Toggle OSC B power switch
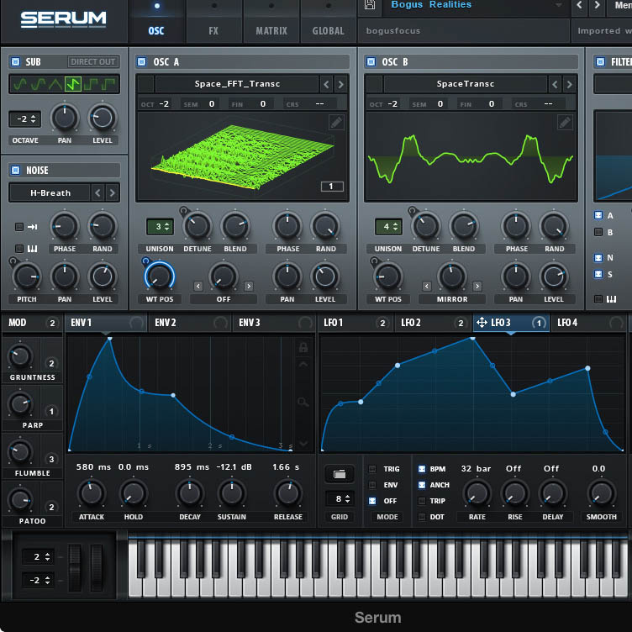 click(x=371, y=61)
